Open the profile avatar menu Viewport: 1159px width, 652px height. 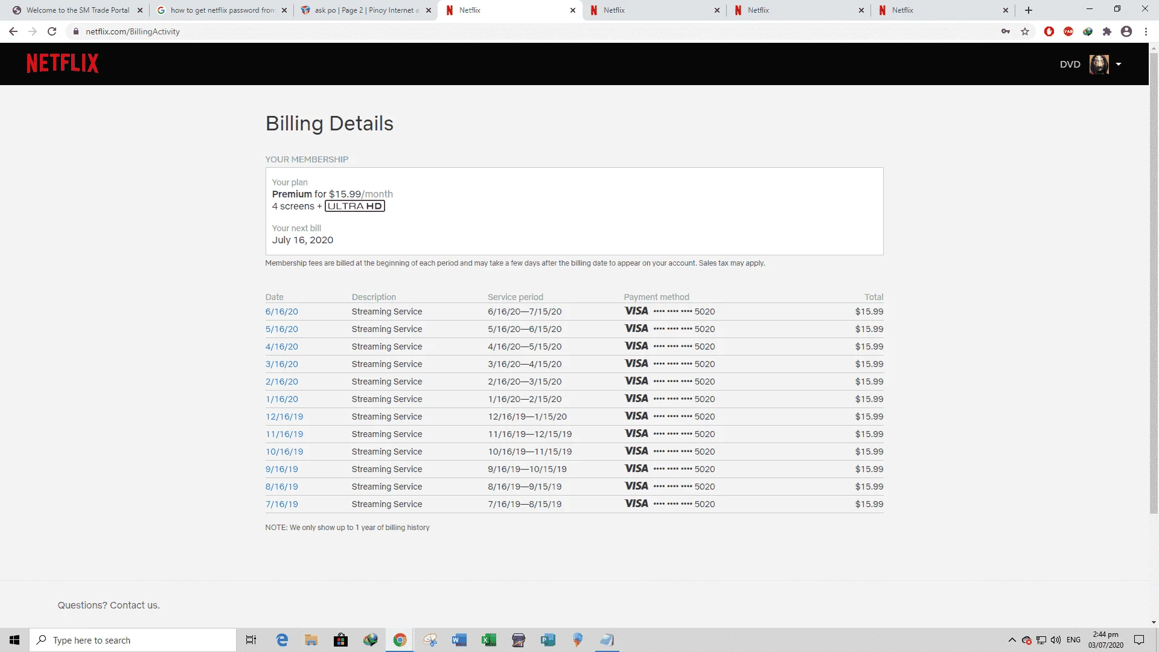click(1099, 64)
